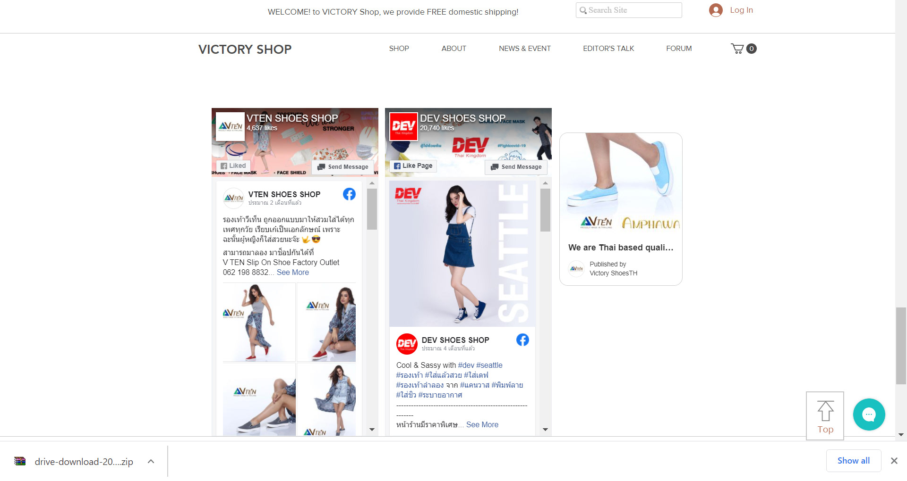The image size is (907, 481).
Task: Expand the download item options chevron
Action: point(151,462)
